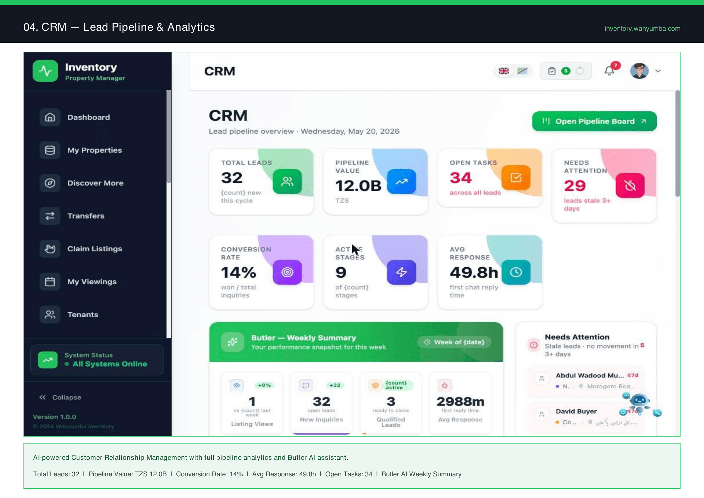Click the System Status trend icon
The width and height of the screenshot is (704, 498).
click(48, 360)
